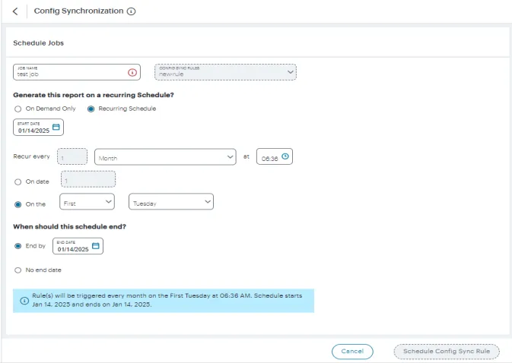This screenshot has height=363, width=512.
Task: Open the Tuesday weekday dropdown
Action: click(171, 202)
